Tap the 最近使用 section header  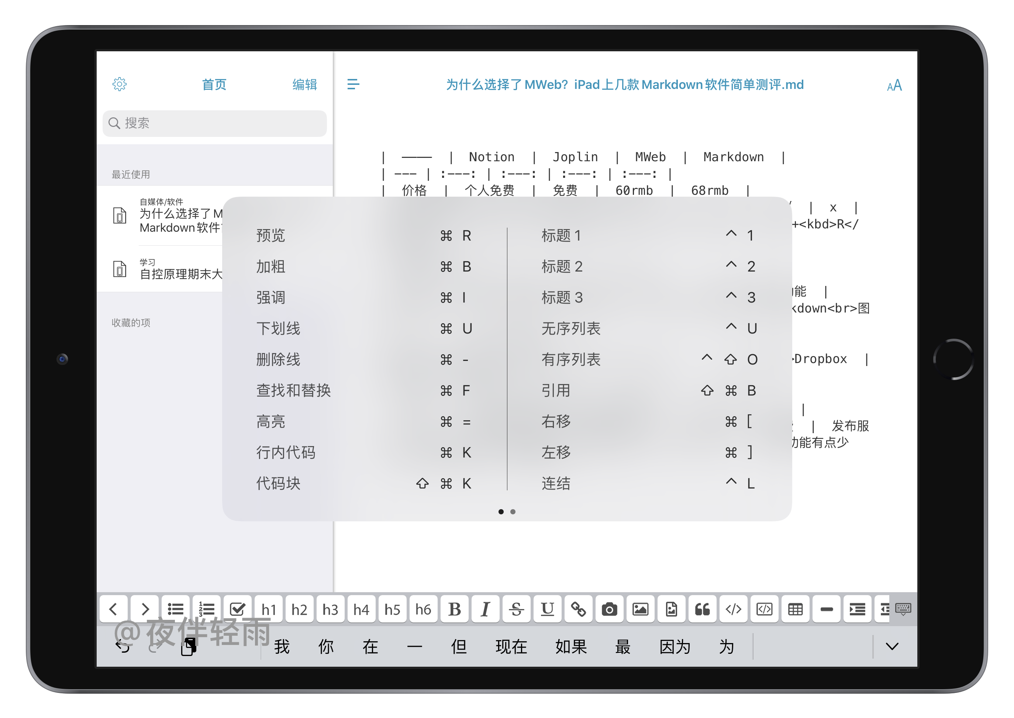coord(131,174)
